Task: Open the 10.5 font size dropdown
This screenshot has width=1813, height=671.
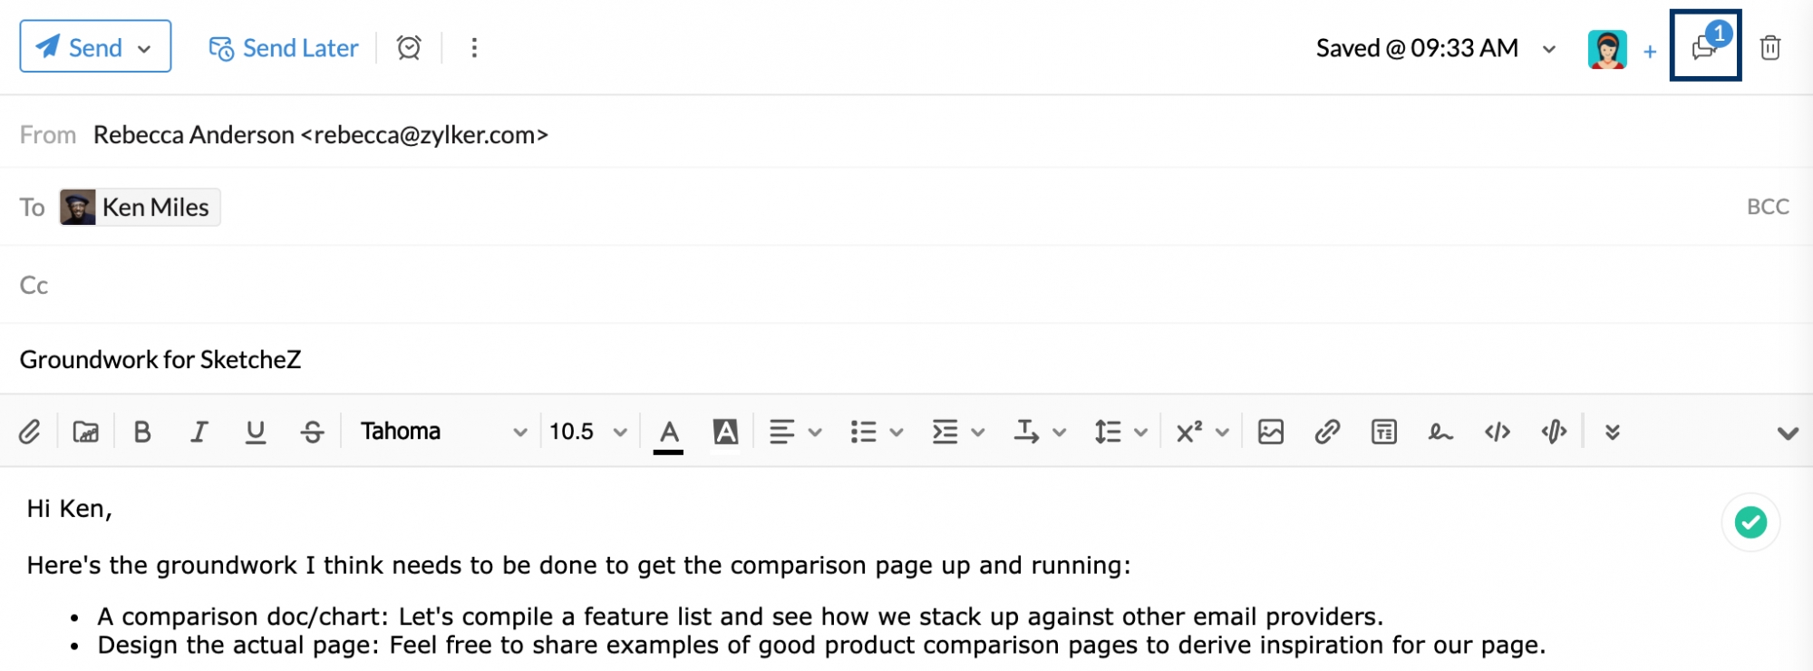Action: coord(588,432)
